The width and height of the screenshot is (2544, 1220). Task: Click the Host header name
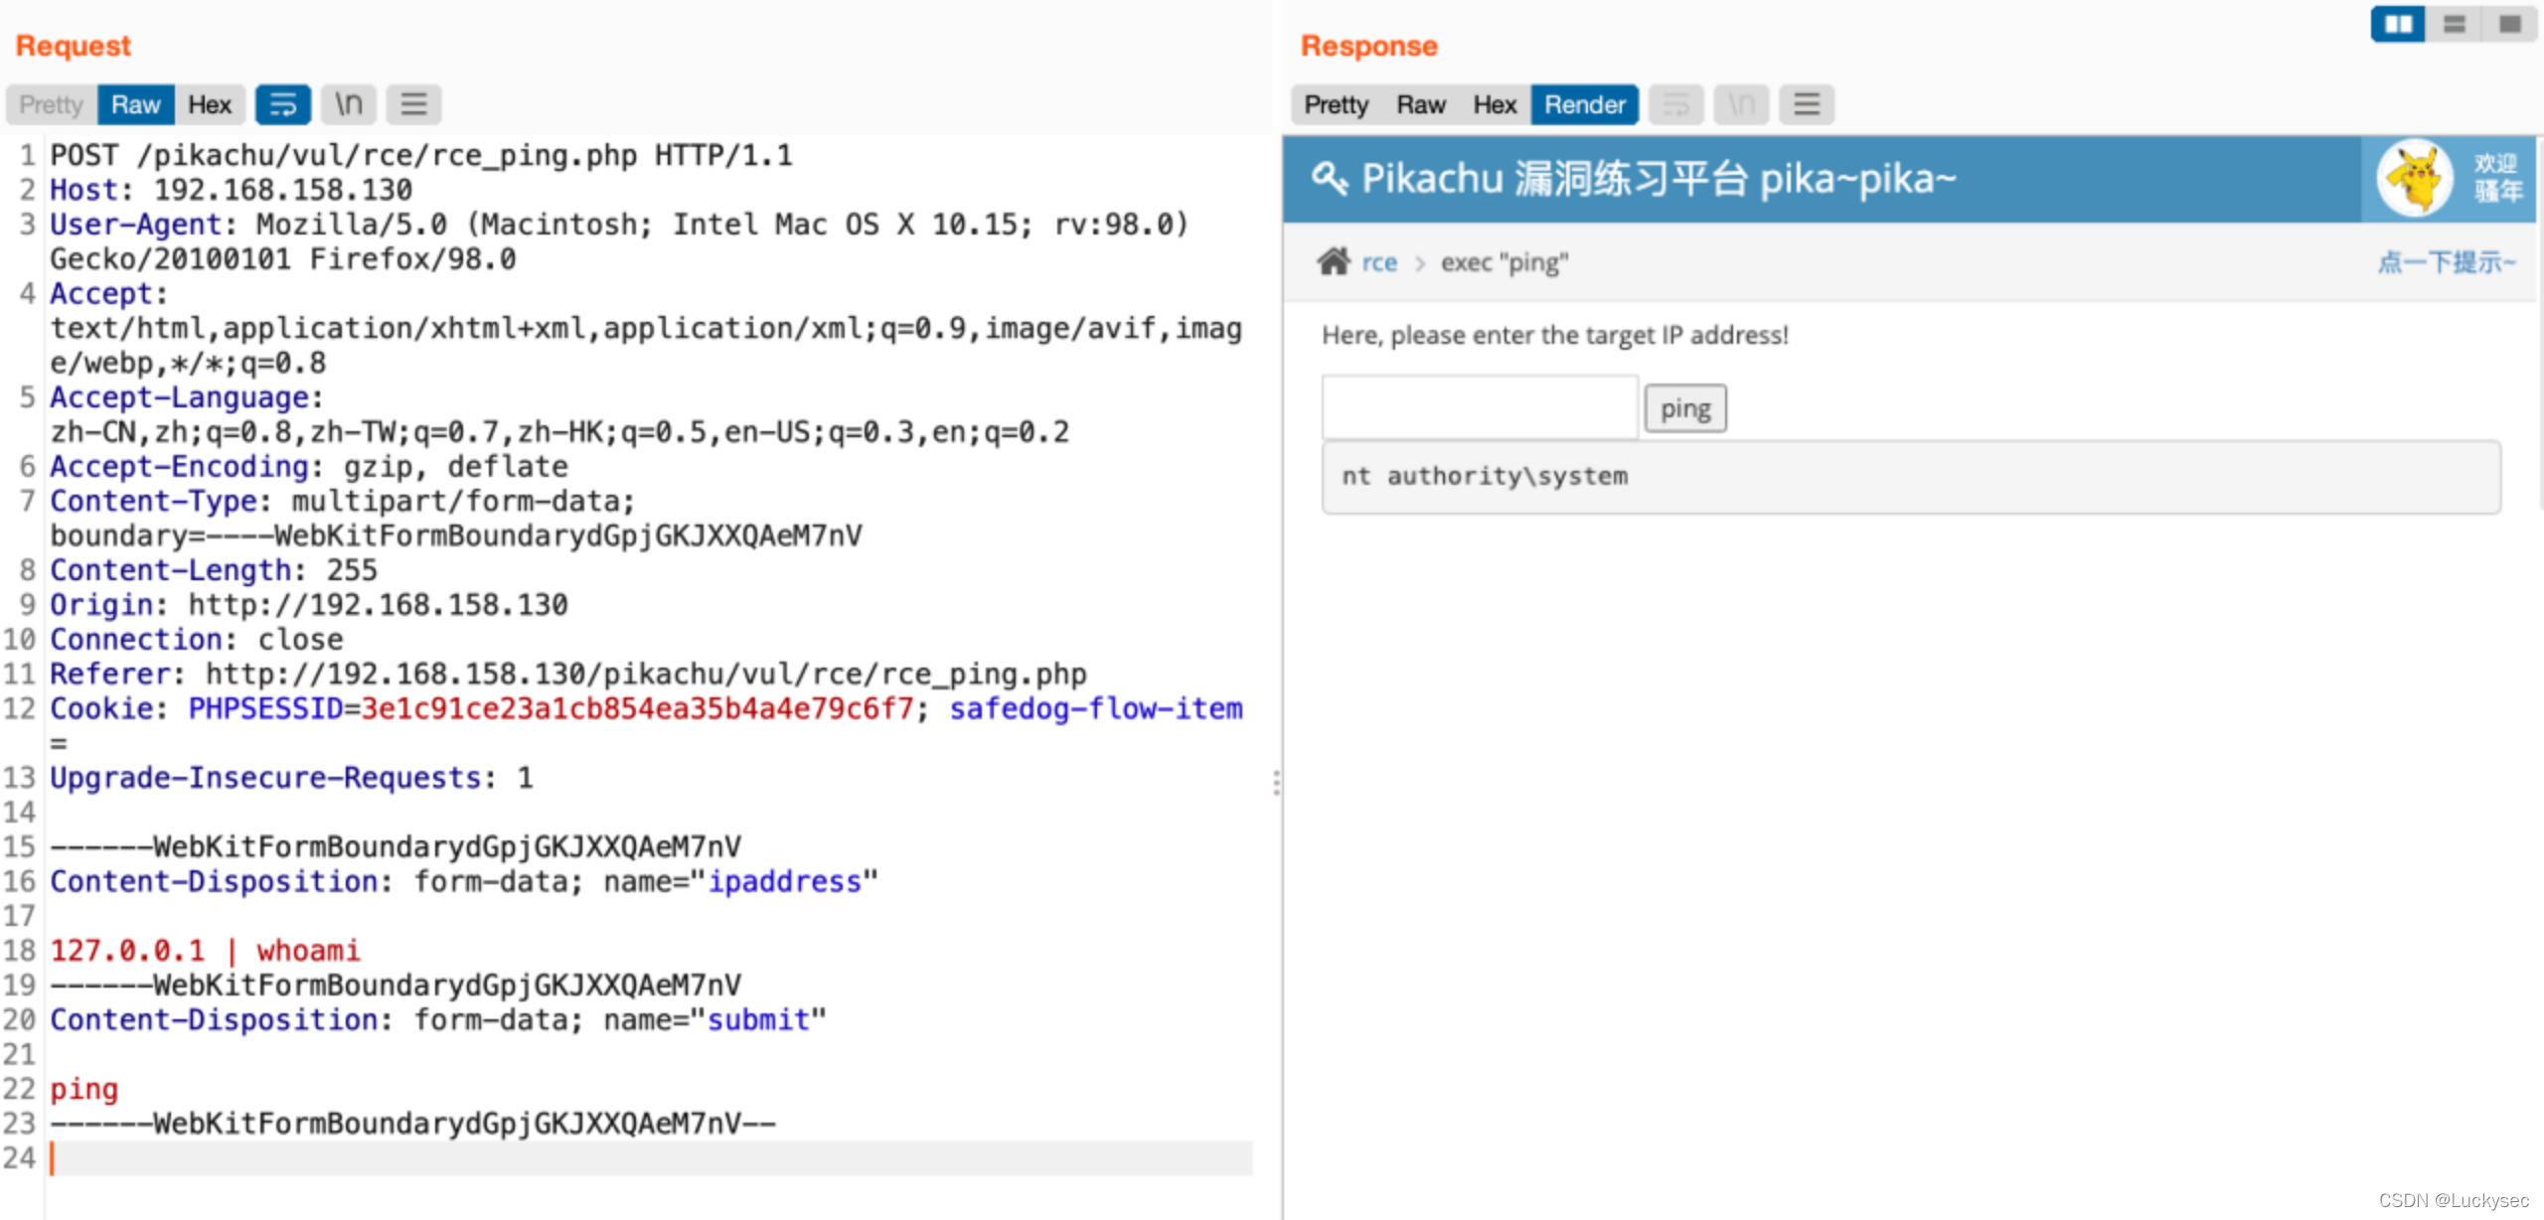[84, 190]
